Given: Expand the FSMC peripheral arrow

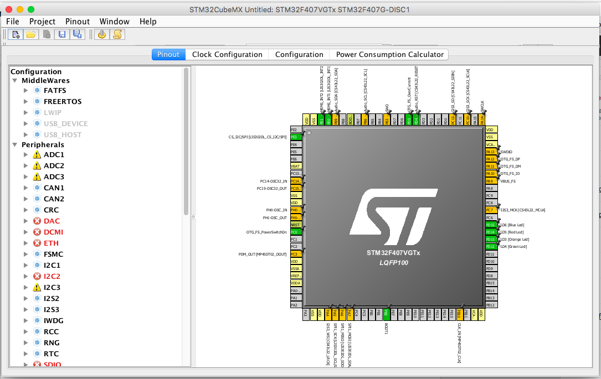Looking at the screenshot, I should click(x=25, y=254).
